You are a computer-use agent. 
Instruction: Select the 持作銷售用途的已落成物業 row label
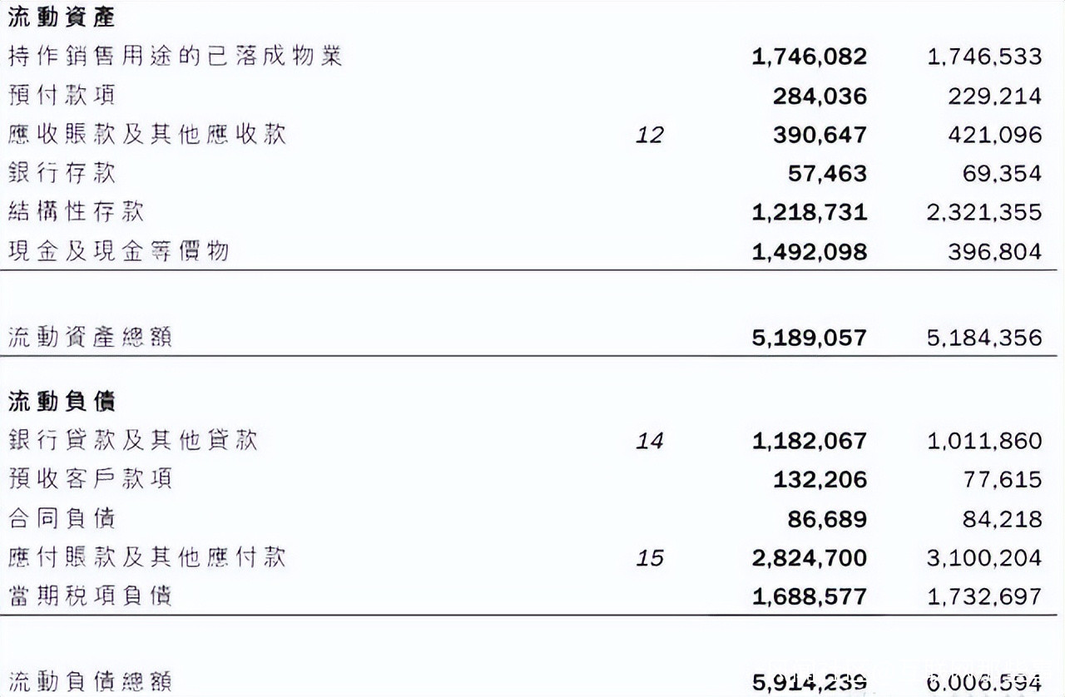click(175, 56)
